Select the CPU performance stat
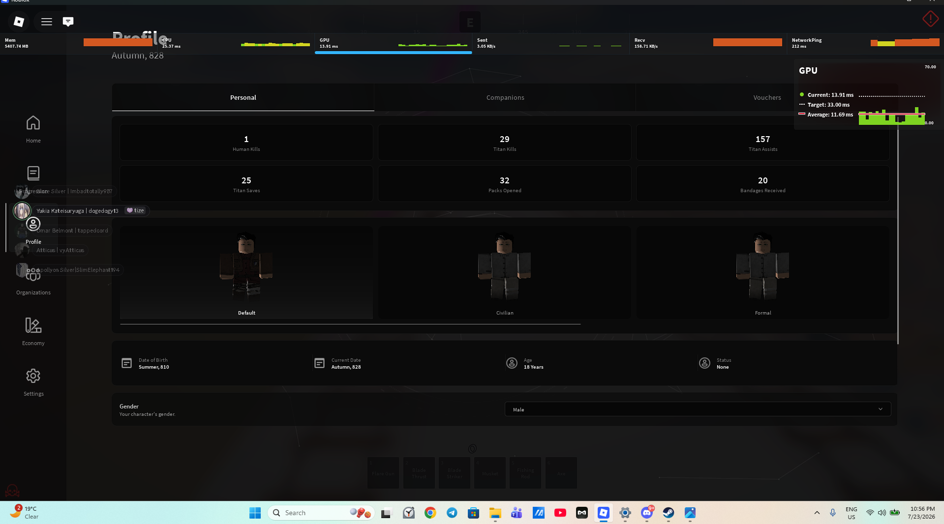The image size is (944, 524). pyautogui.click(x=236, y=43)
